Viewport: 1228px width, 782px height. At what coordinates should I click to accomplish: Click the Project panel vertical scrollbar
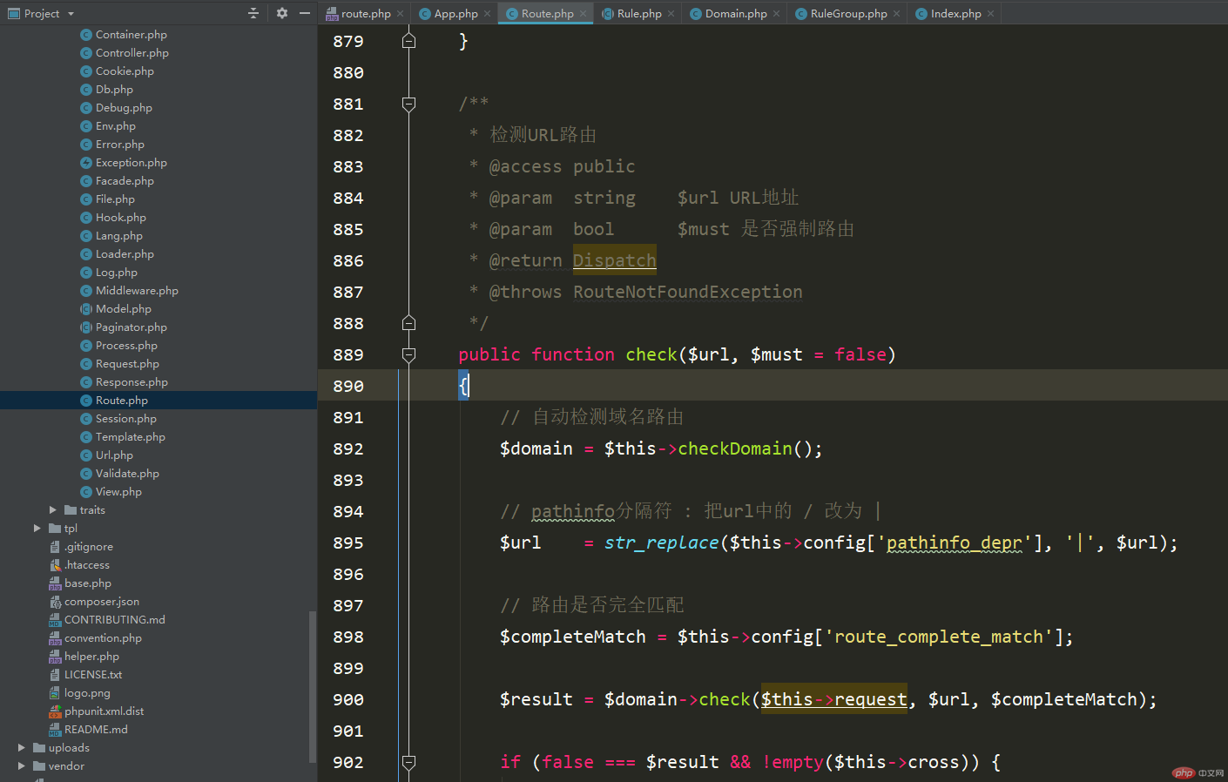pos(313,686)
